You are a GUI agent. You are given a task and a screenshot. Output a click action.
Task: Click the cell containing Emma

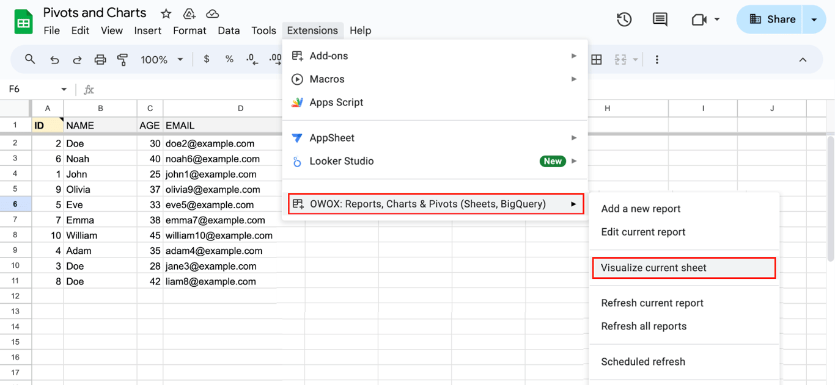[x=100, y=220]
